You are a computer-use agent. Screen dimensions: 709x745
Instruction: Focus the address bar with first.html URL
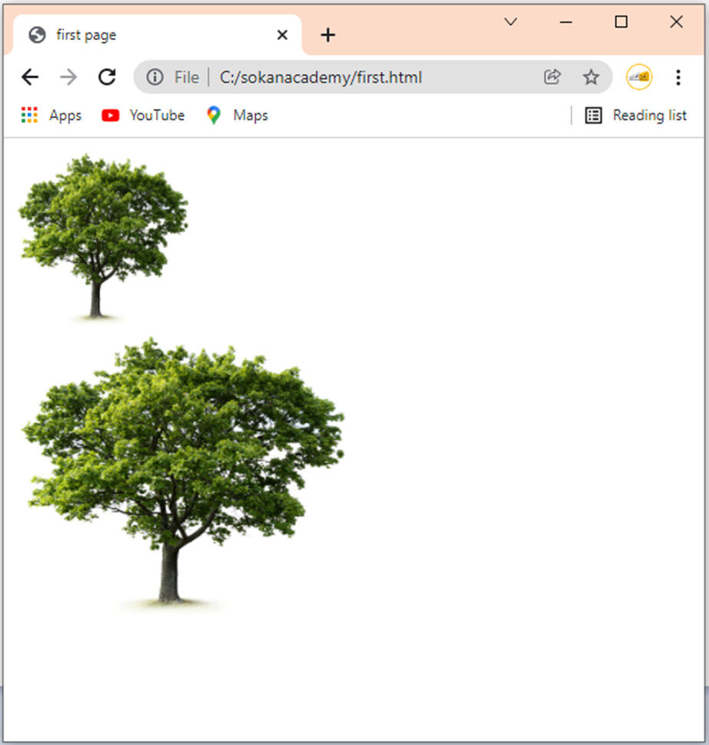[x=373, y=77]
